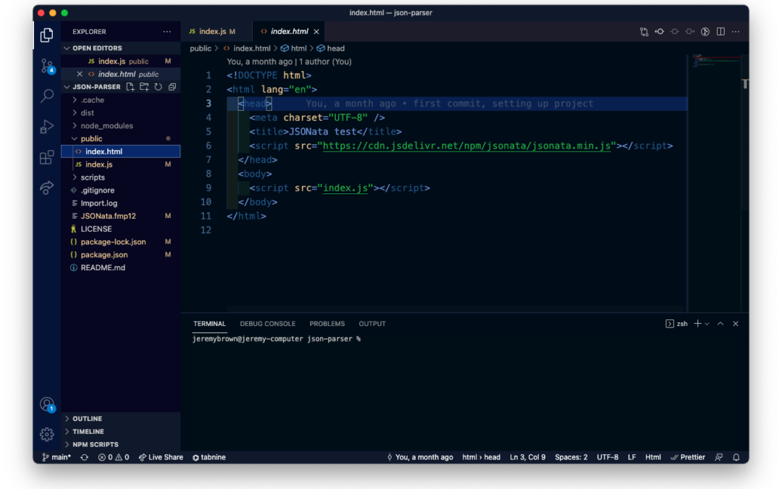The height and width of the screenshot is (489, 782).
Task: Open the Explorer view in activity bar
Action: [47, 35]
